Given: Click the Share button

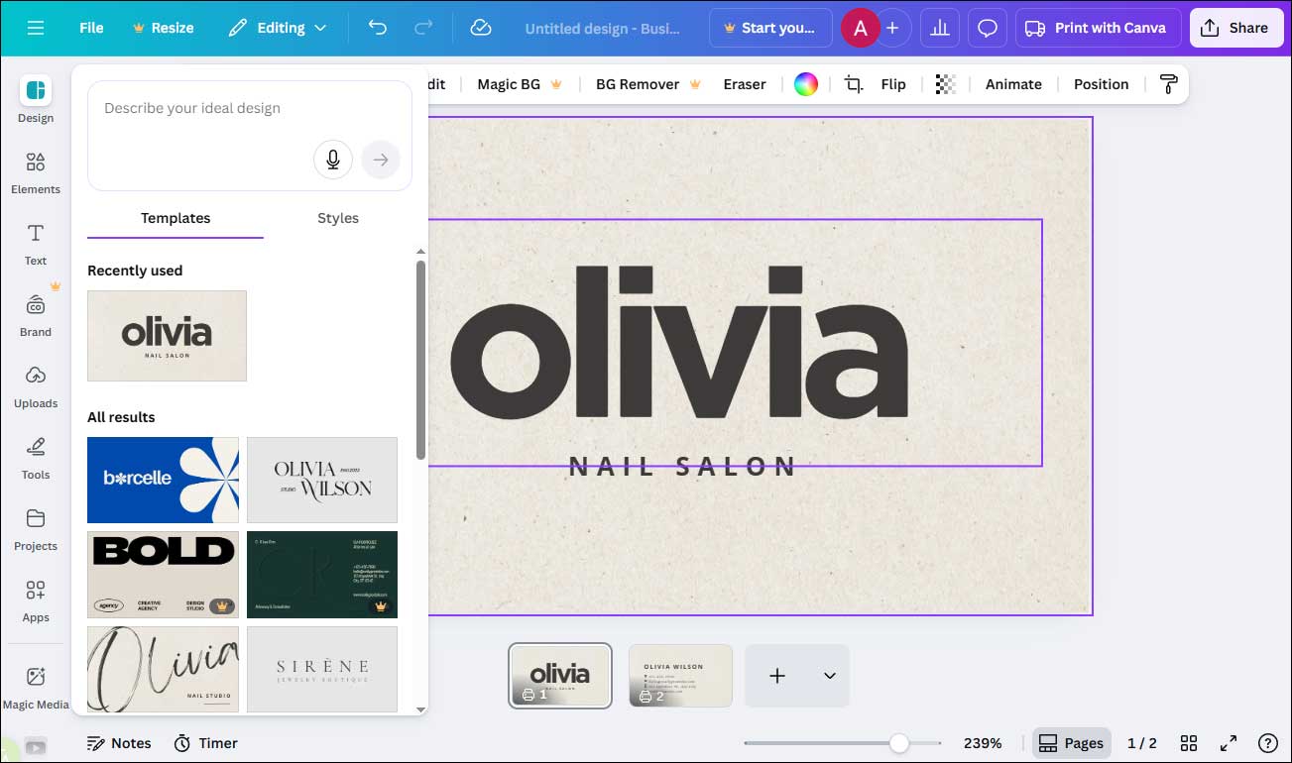Looking at the screenshot, I should 1235,28.
